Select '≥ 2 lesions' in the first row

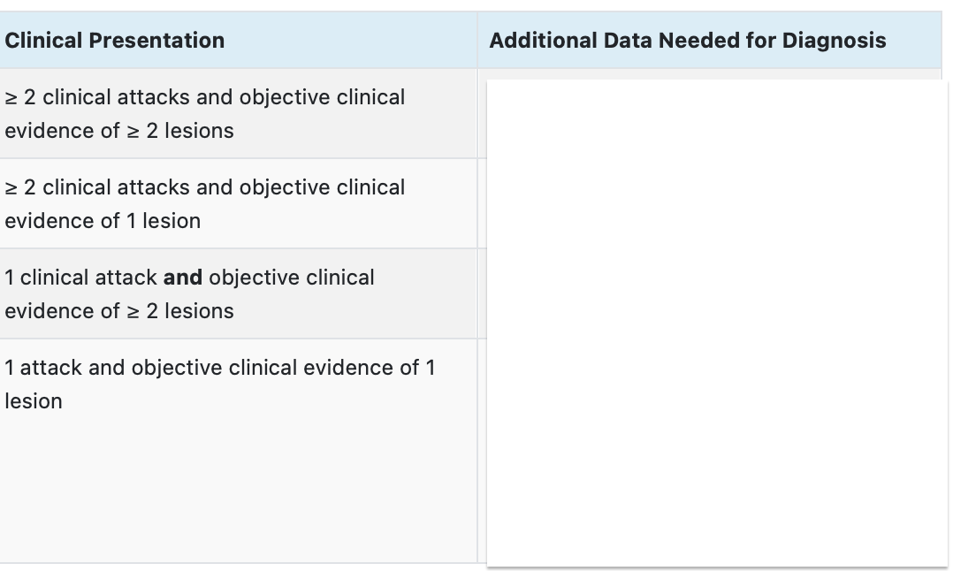click(x=180, y=131)
